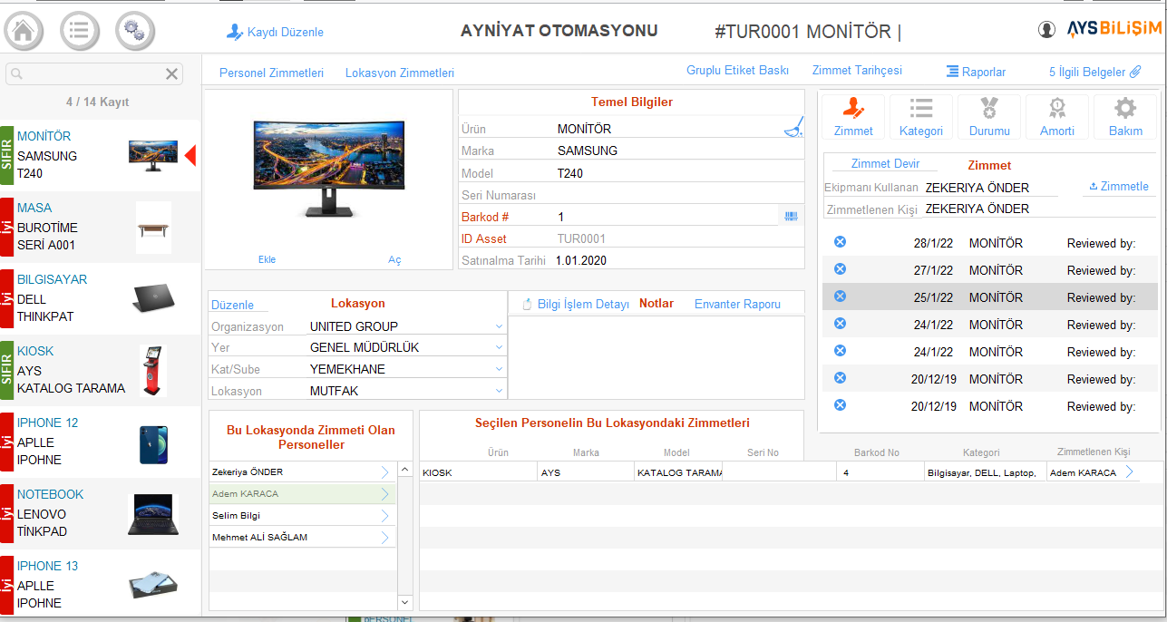Switch to Personel Zimmetleri tab
The width and height of the screenshot is (1167, 622).
pos(271,73)
